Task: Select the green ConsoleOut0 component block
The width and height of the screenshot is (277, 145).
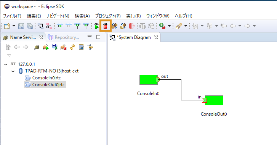Action: click(x=214, y=100)
